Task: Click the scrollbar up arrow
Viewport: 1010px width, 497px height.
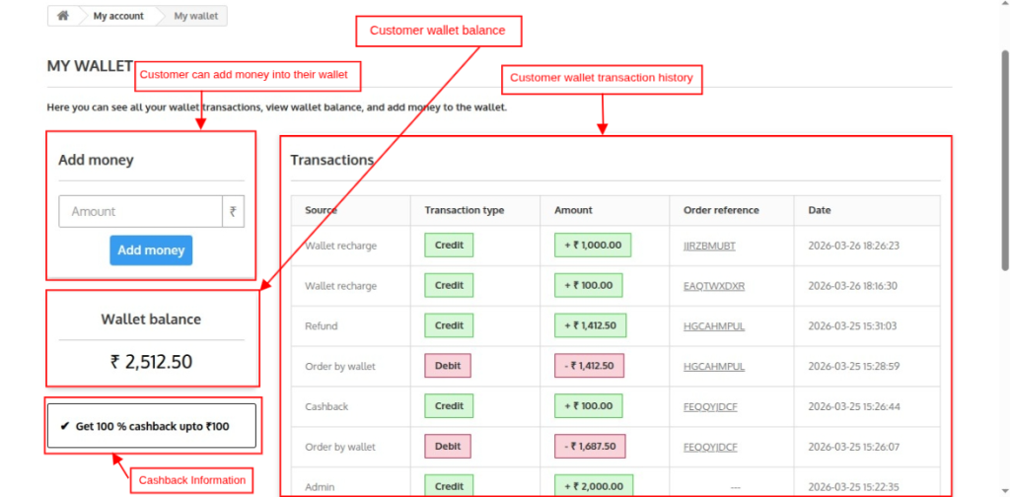Action: [x=1003, y=6]
